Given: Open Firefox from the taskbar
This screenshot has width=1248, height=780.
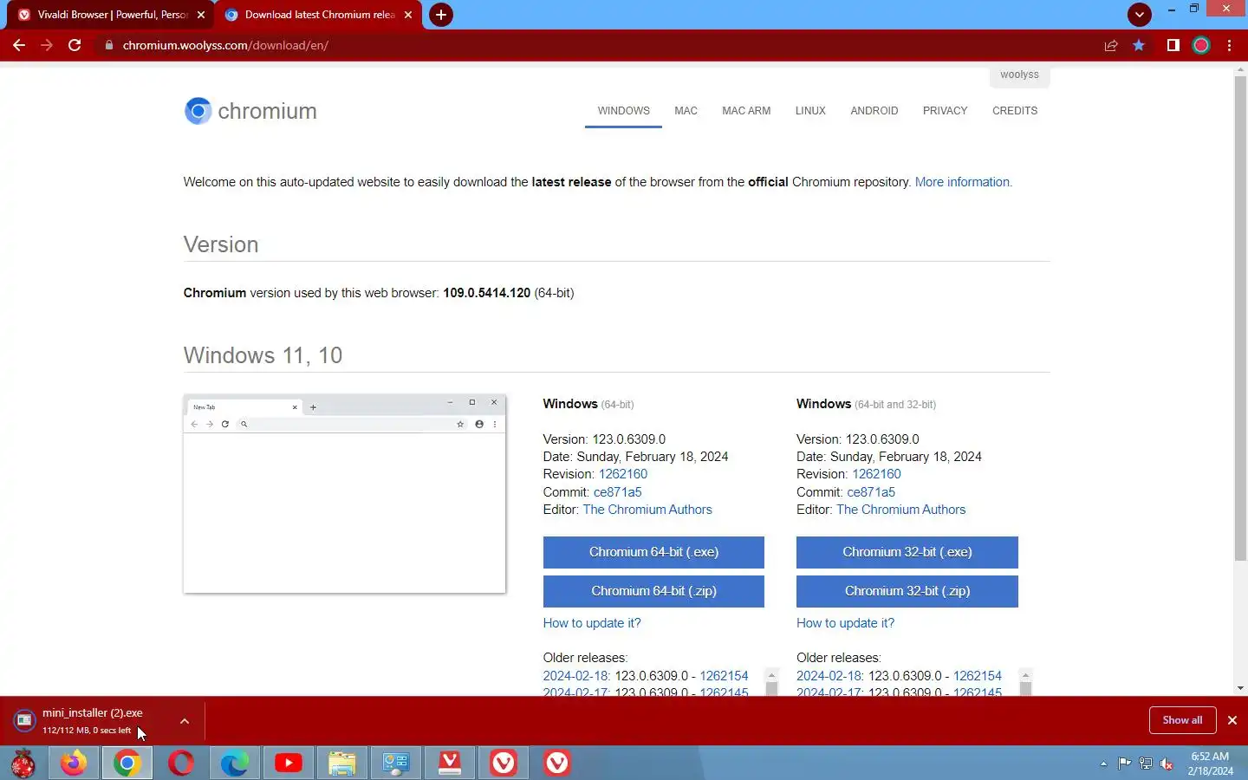Looking at the screenshot, I should pyautogui.click(x=74, y=763).
